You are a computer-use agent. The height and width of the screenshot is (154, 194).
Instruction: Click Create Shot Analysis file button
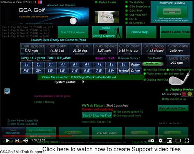(13, 133)
